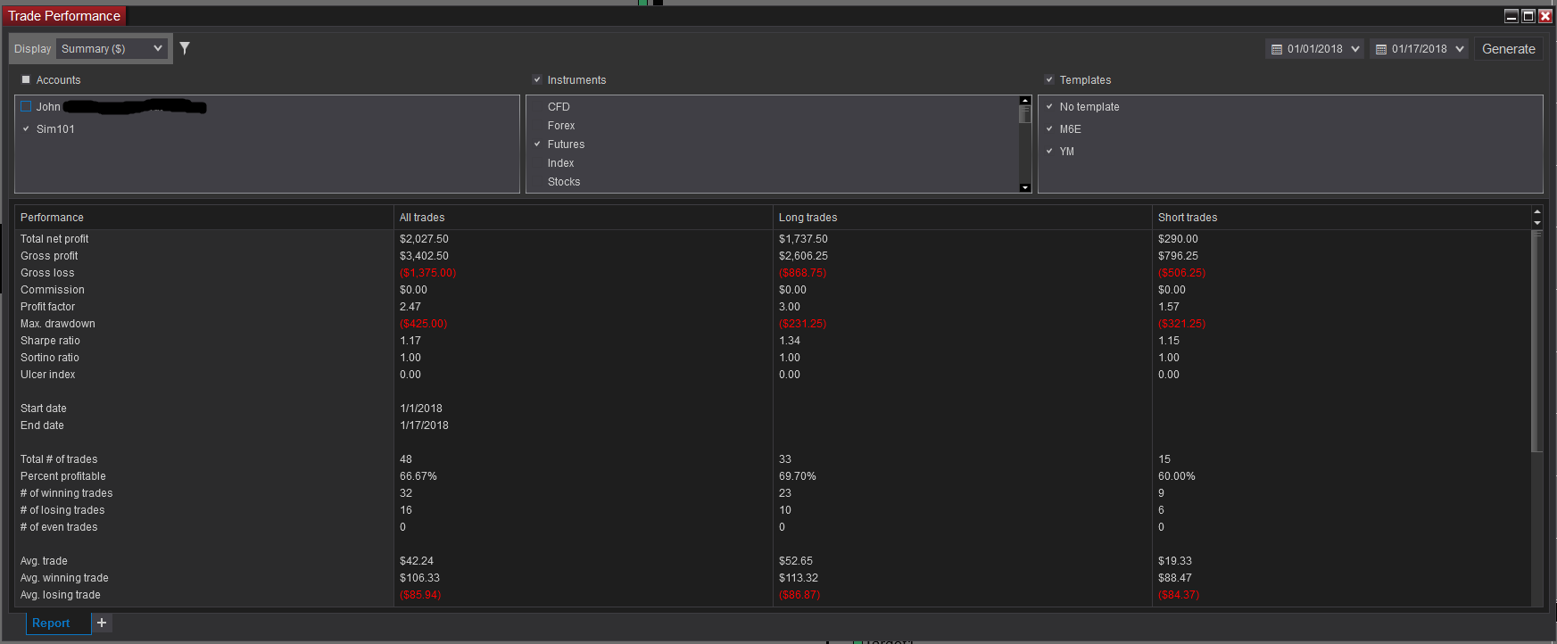
Task: Click the All trades column header
Action: (584, 218)
